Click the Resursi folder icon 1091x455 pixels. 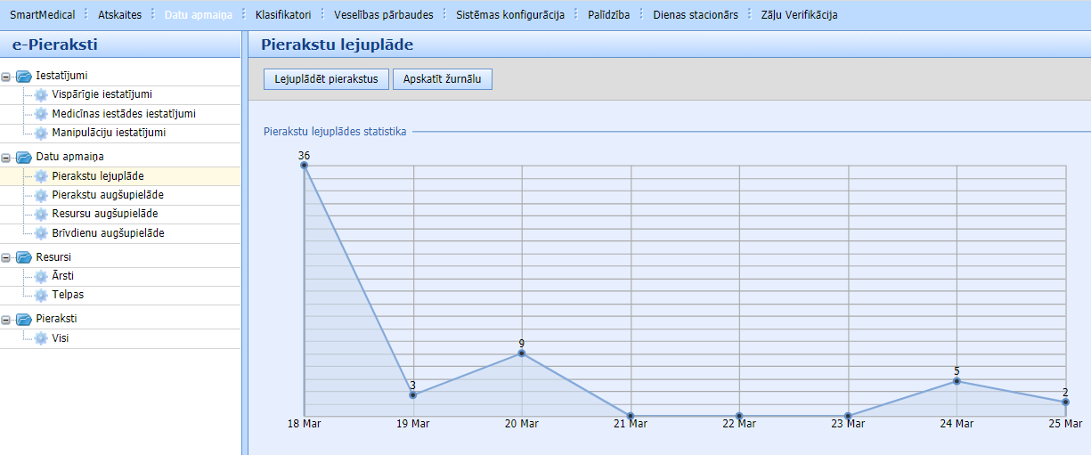24,258
